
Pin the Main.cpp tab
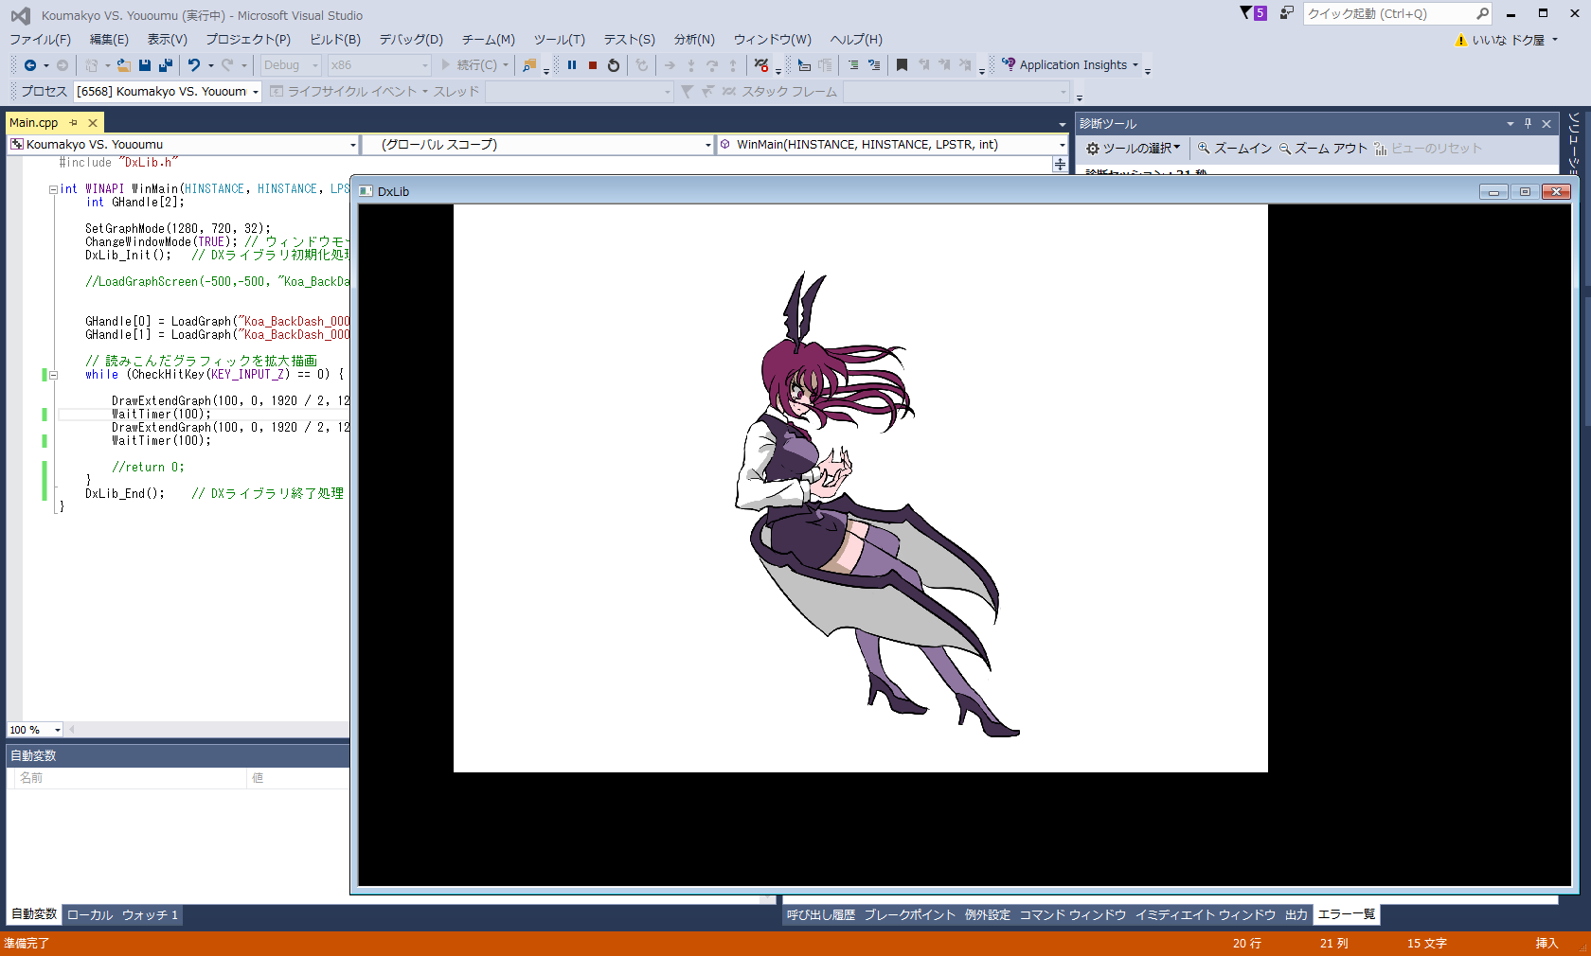tap(74, 123)
